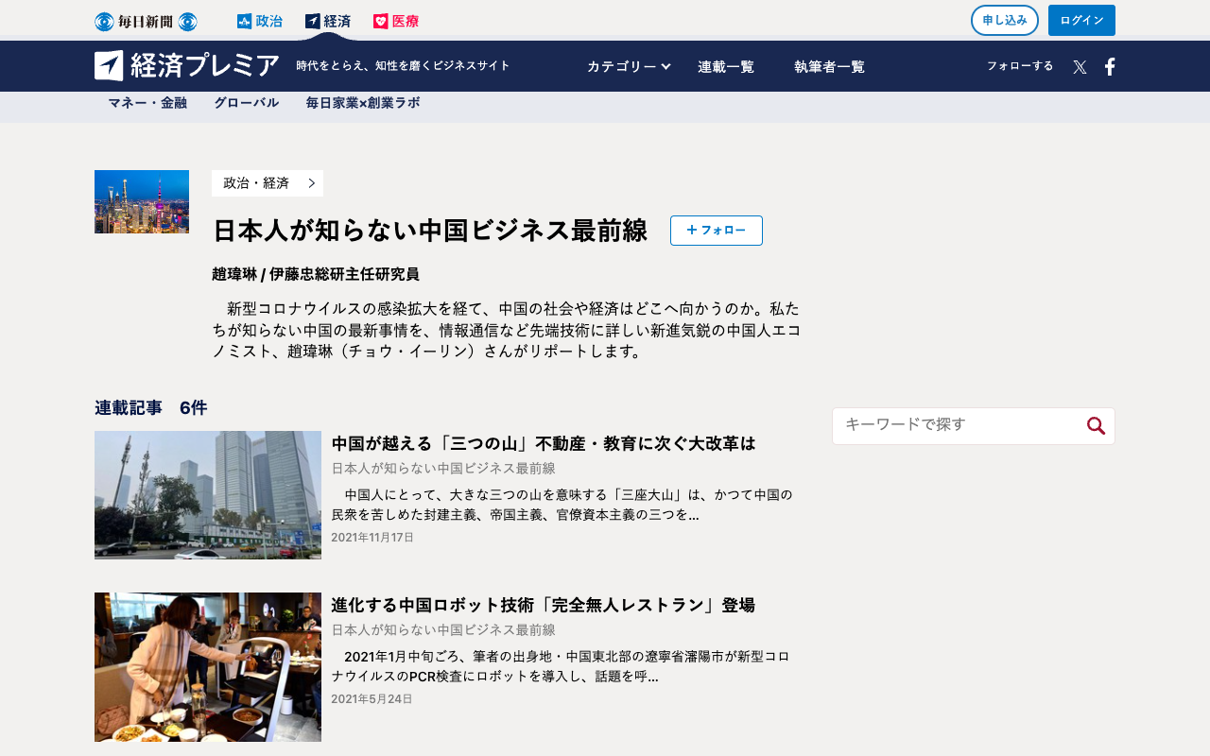Click the 連載記事 6件 heading

pos(151,407)
